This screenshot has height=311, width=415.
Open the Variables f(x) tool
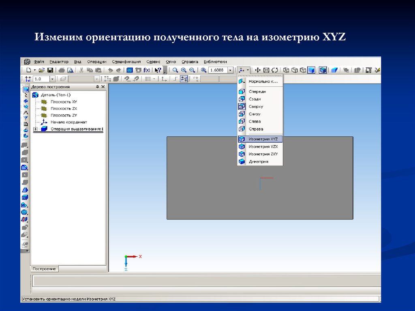[x=147, y=70]
